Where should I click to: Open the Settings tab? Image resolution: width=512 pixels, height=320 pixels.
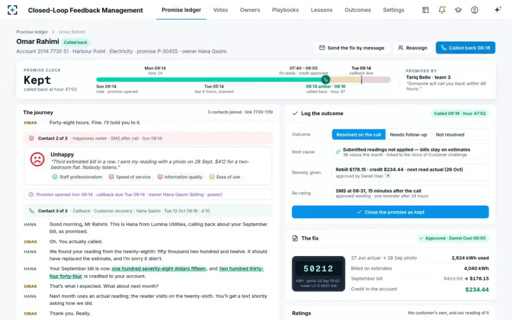[x=393, y=10]
